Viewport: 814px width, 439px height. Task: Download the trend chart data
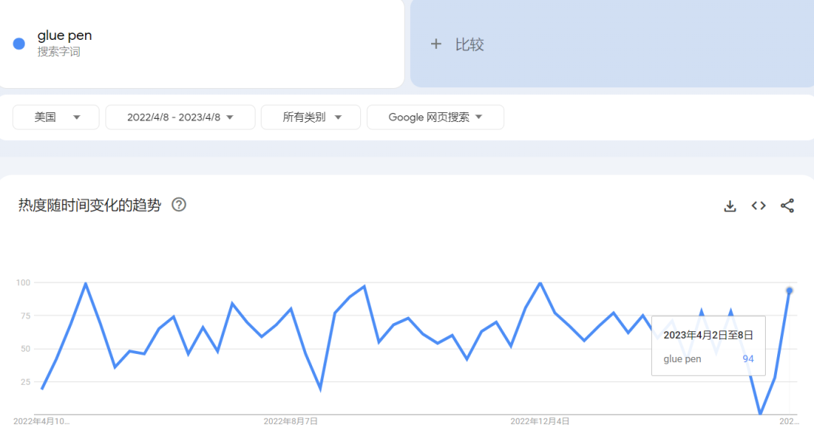point(730,206)
